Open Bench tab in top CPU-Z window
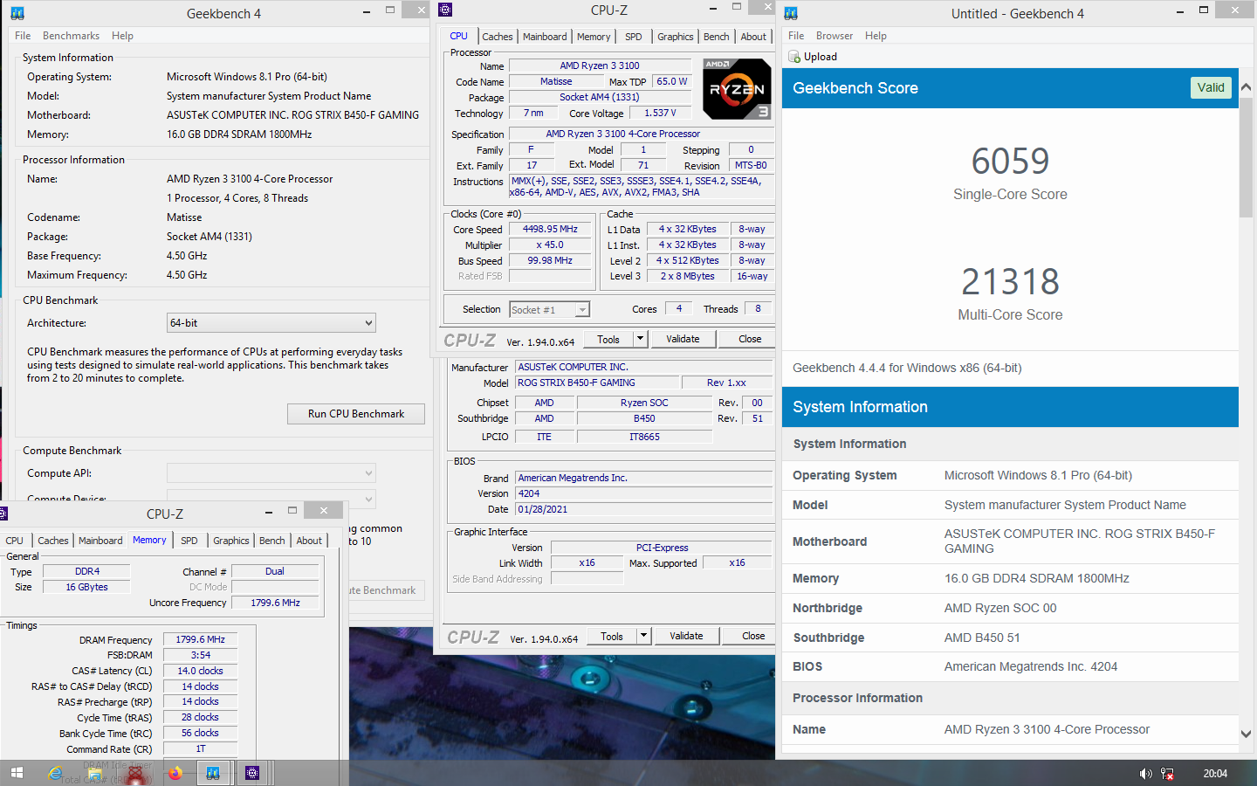The height and width of the screenshot is (786, 1257). click(x=717, y=37)
